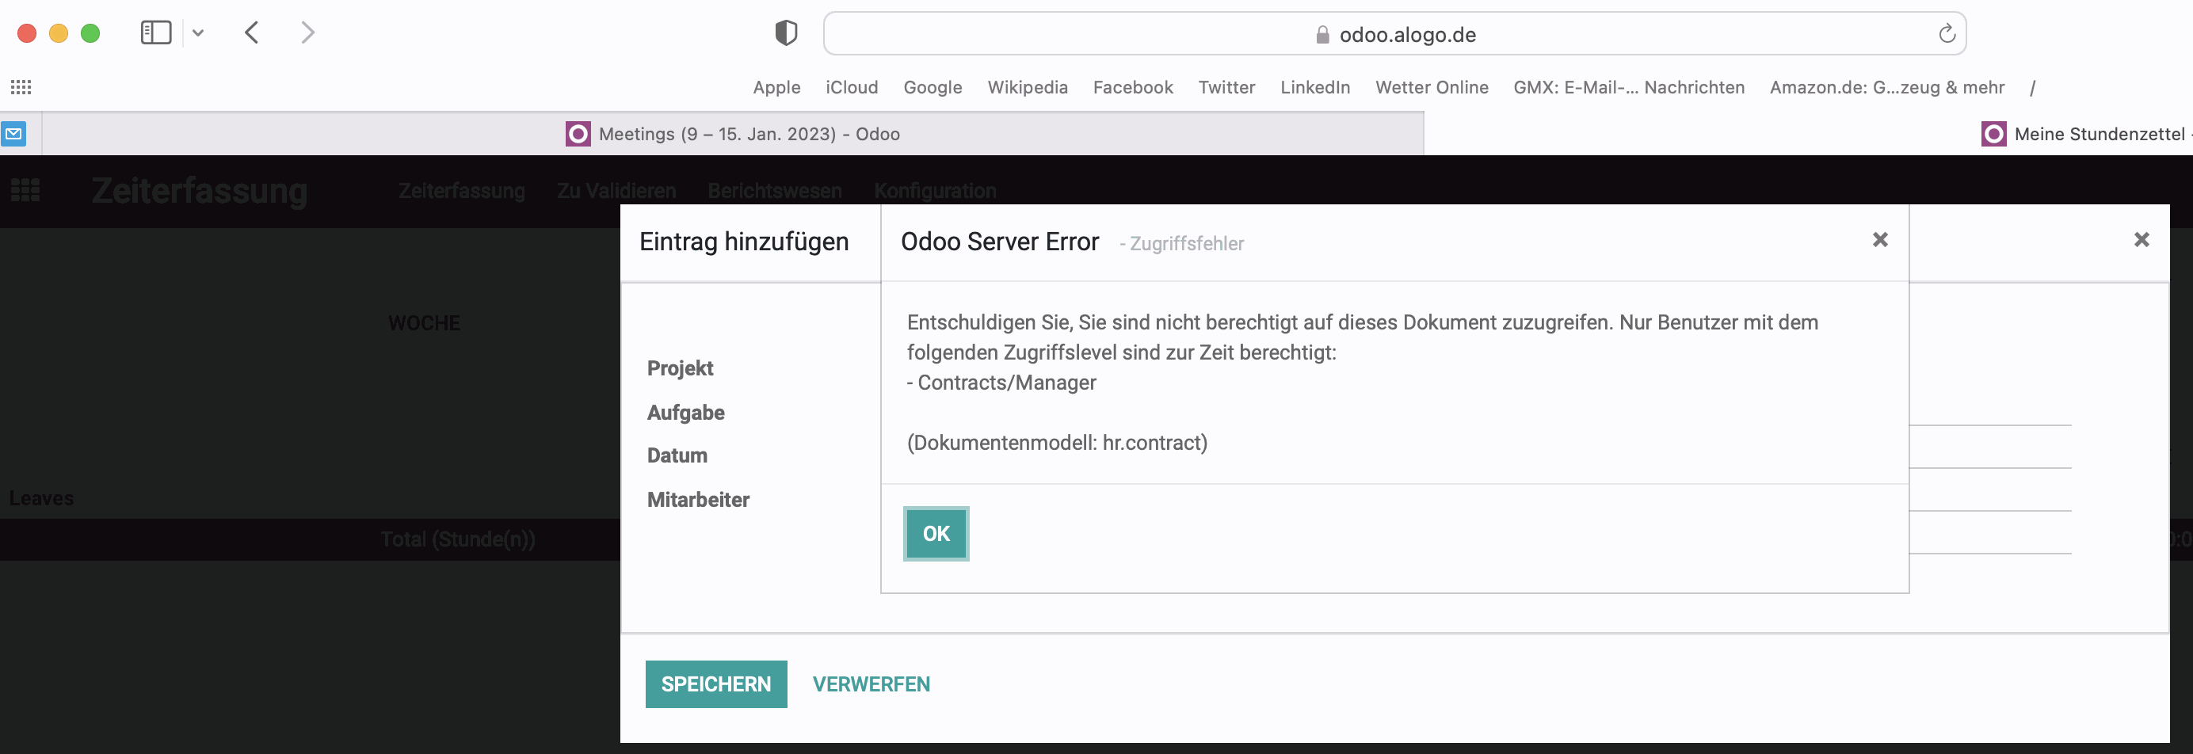Click OK in the Odoo Server Error dialog
This screenshot has width=2193, height=754.
[x=936, y=534]
